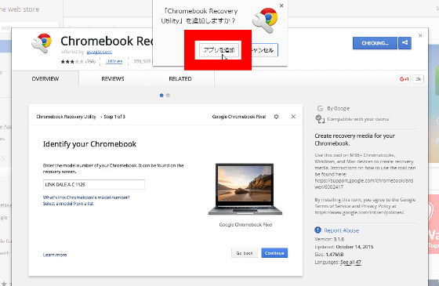
Task: Click the G+1 button
Action: [404, 79]
